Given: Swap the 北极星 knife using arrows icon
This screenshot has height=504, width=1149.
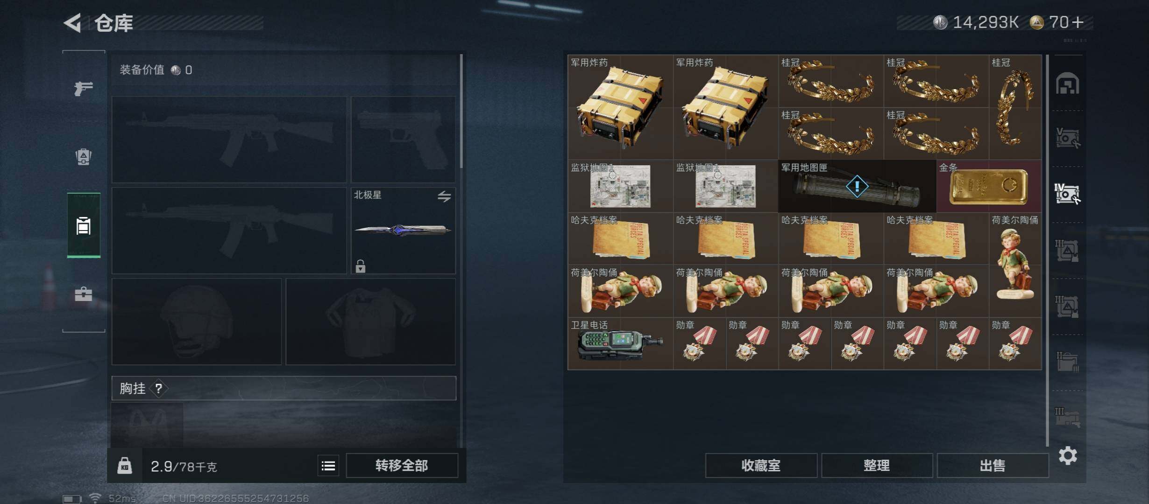Looking at the screenshot, I should tap(444, 196).
